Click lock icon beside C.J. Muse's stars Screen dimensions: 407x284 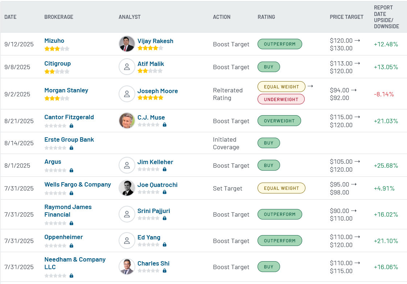coord(165,125)
